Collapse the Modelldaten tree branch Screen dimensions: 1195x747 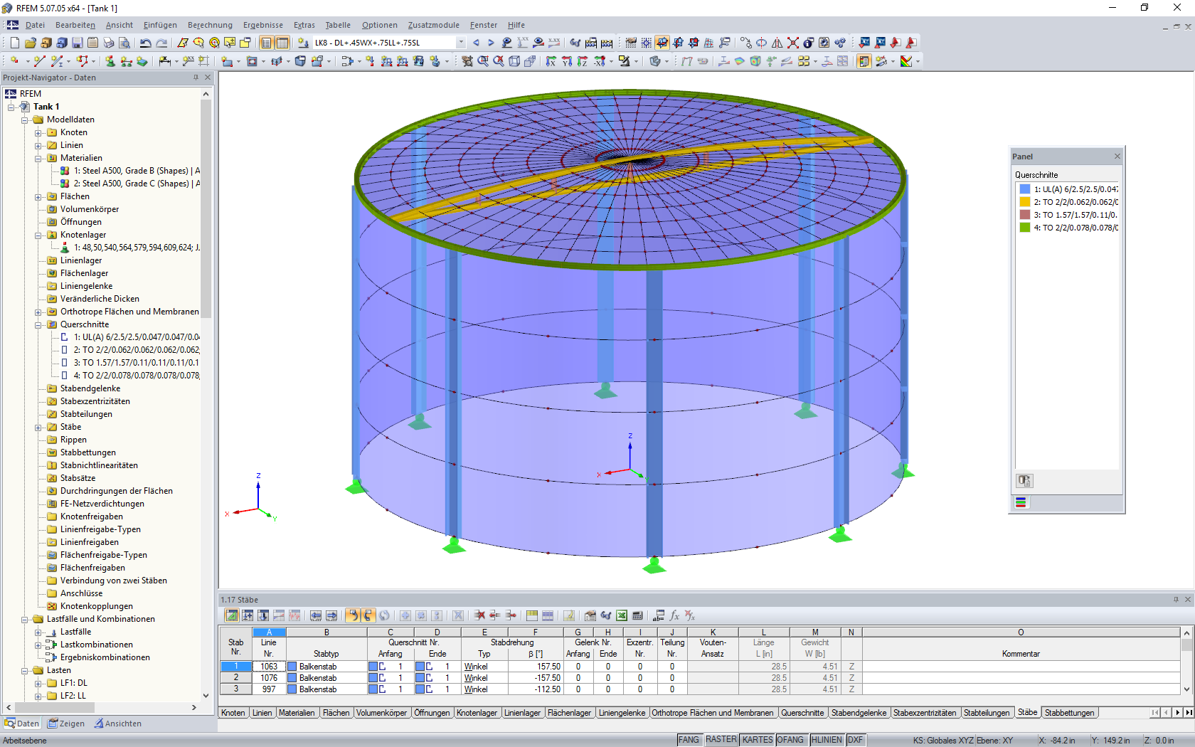click(26, 120)
